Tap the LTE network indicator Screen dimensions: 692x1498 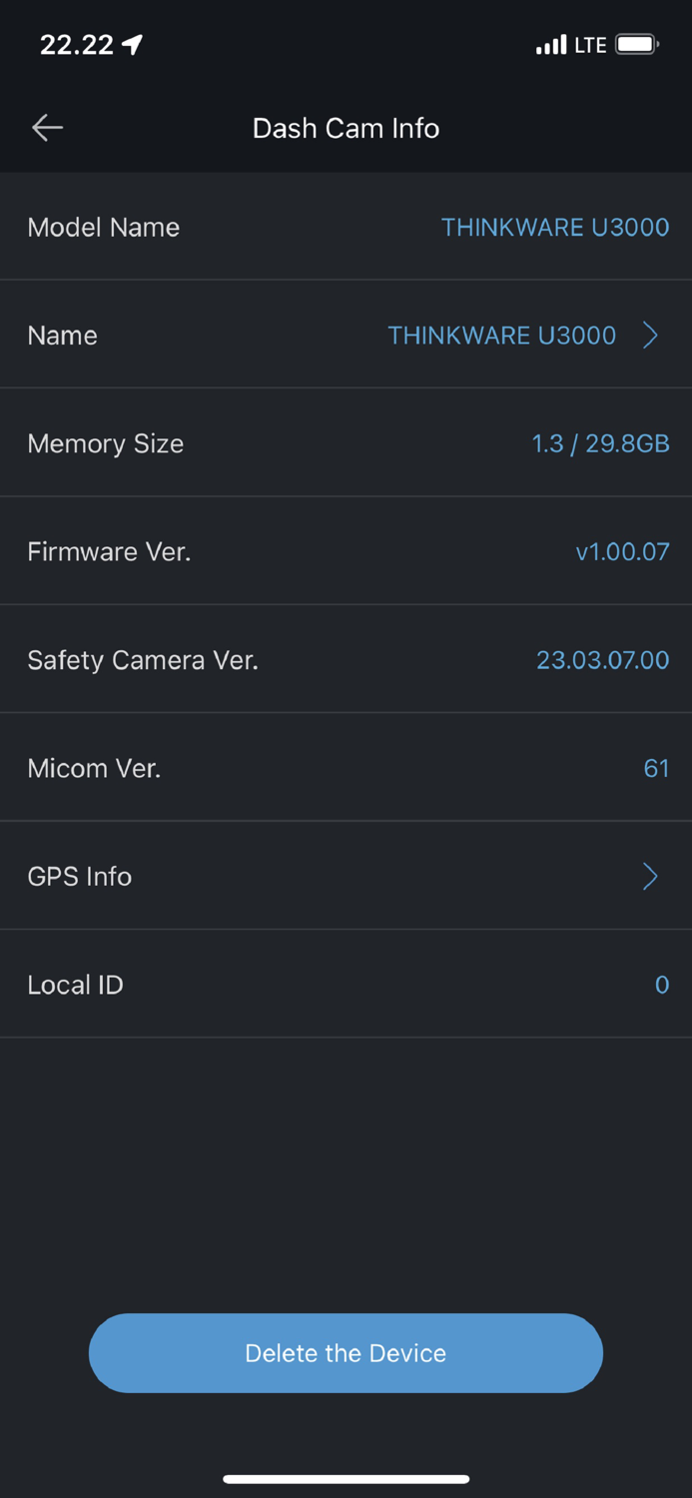pos(591,44)
